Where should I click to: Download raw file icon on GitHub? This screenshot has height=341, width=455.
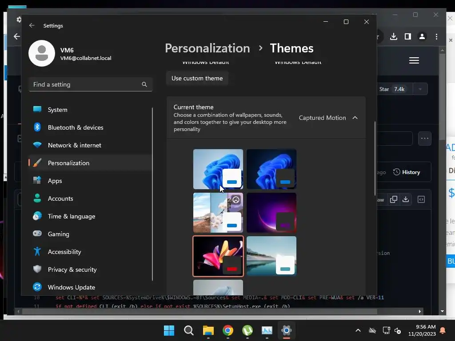[406, 199]
